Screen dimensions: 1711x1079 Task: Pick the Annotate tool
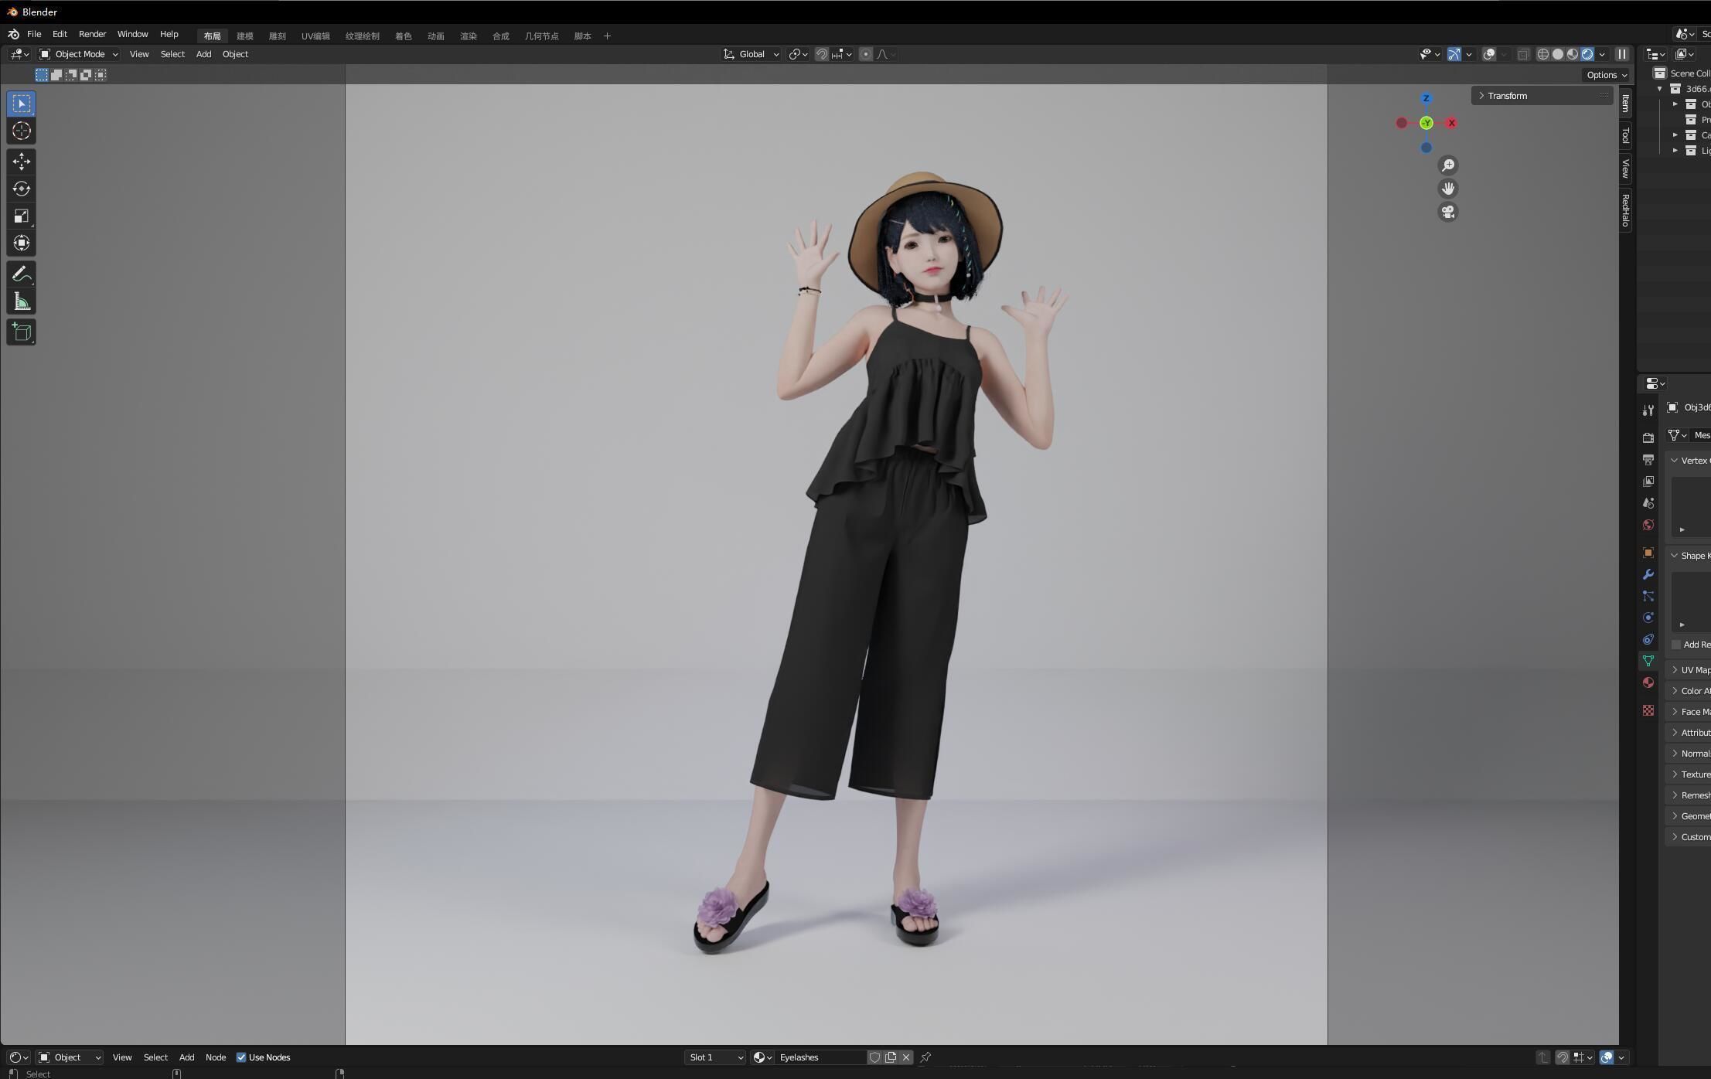pyautogui.click(x=22, y=274)
